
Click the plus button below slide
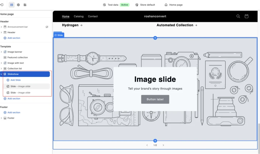(x=155, y=141)
